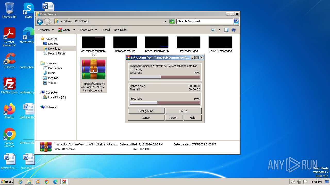Image resolution: width=330 pixels, height=185 pixels.
Task: Open the probablym Word document icon
Action: click(x=28, y=161)
